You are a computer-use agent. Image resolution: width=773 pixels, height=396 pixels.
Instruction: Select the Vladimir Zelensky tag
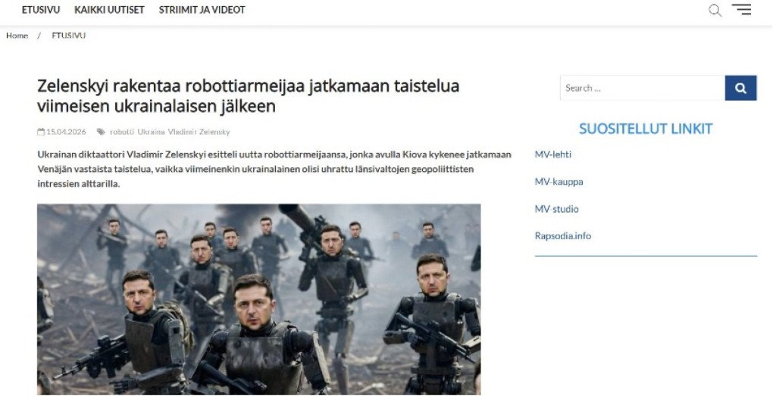pos(199,132)
